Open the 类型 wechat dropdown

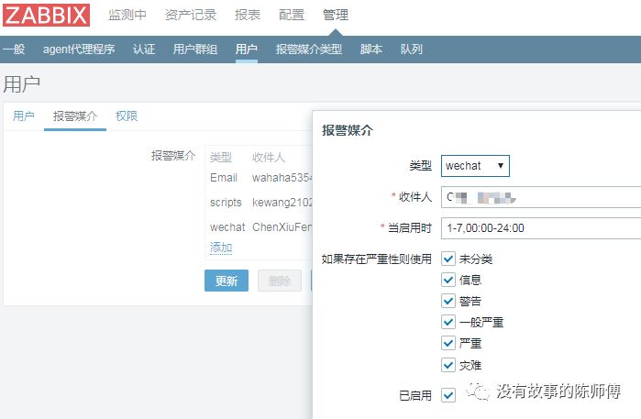(475, 166)
